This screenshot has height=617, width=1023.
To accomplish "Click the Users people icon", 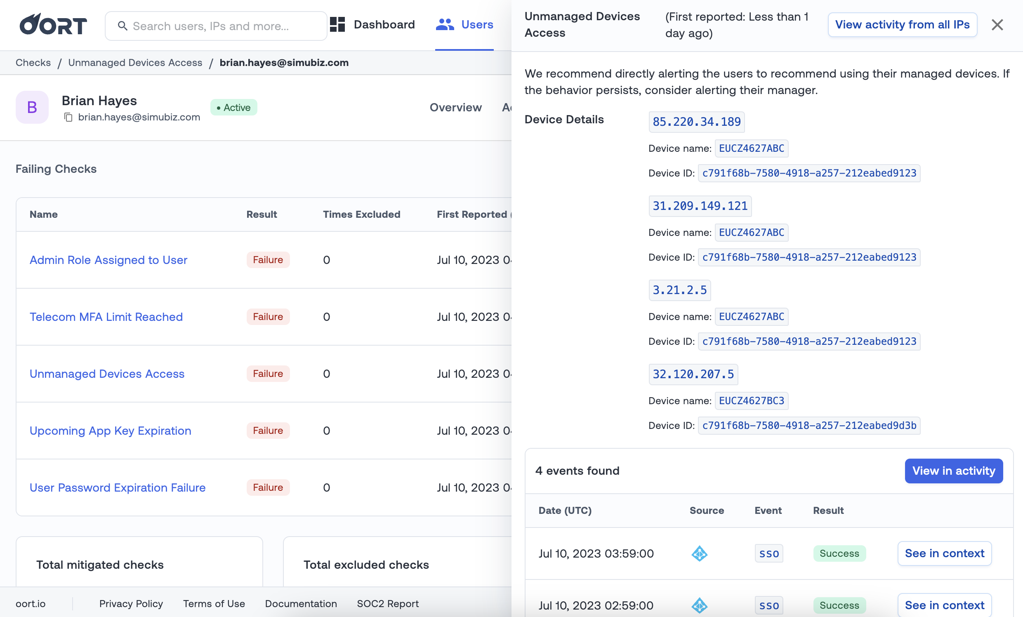I will 445,24.
